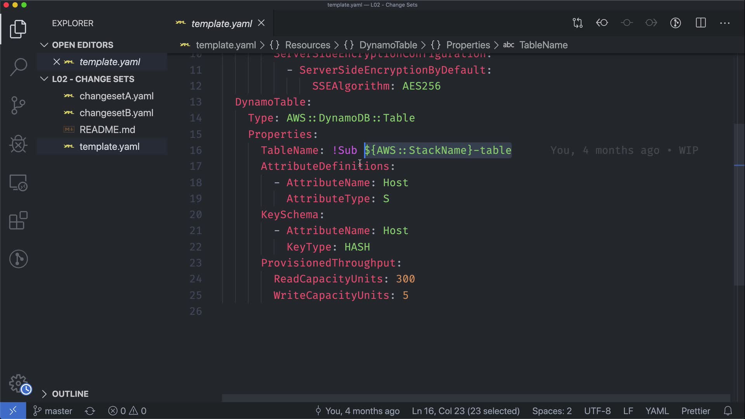Click the horizontal scrollbar below the editor

[x=476, y=398]
